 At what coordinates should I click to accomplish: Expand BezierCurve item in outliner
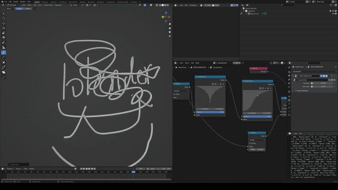coord(247,14)
